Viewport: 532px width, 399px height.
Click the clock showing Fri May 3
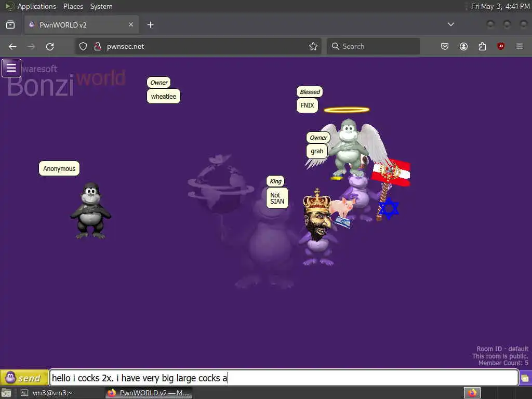(x=500, y=6)
